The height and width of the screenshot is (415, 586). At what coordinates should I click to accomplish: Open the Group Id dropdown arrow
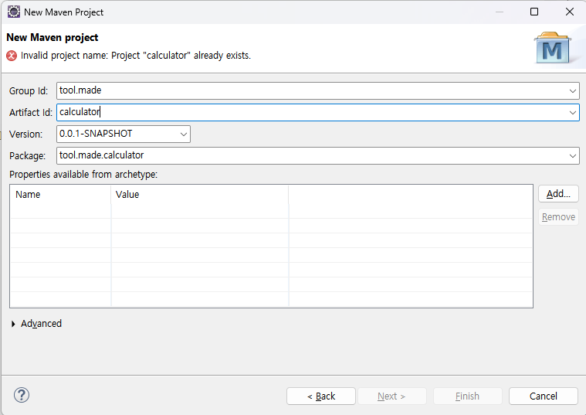[x=573, y=91]
